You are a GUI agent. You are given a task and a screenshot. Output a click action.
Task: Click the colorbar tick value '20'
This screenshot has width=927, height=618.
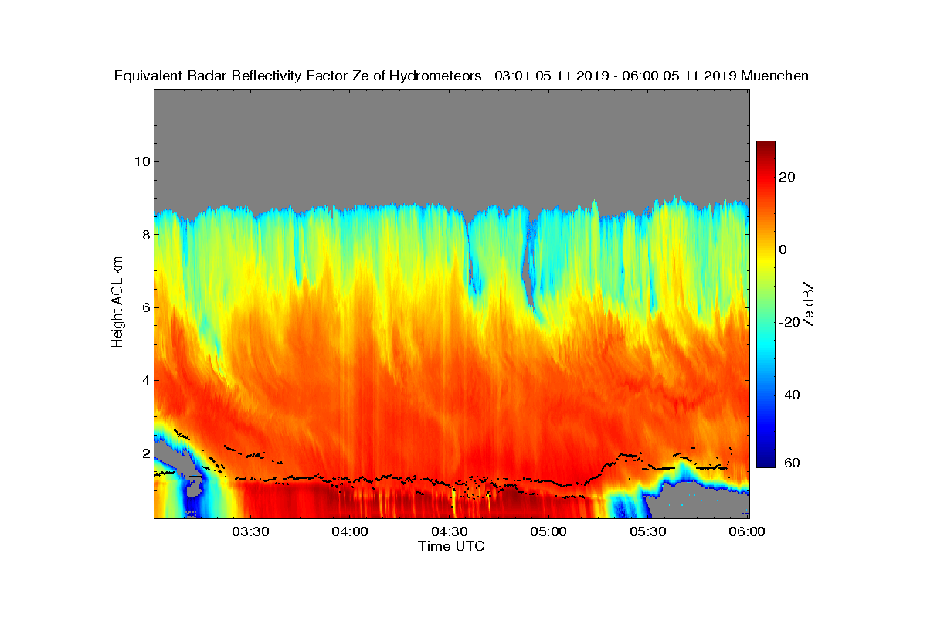tap(788, 177)
